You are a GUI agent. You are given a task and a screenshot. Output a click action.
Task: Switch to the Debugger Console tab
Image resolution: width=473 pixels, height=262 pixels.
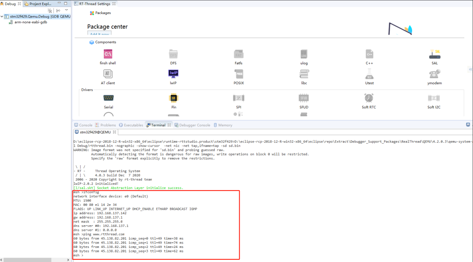pos(192,125)
